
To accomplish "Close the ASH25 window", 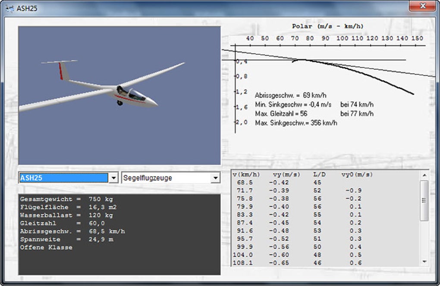I will click(x=422, y=6).
